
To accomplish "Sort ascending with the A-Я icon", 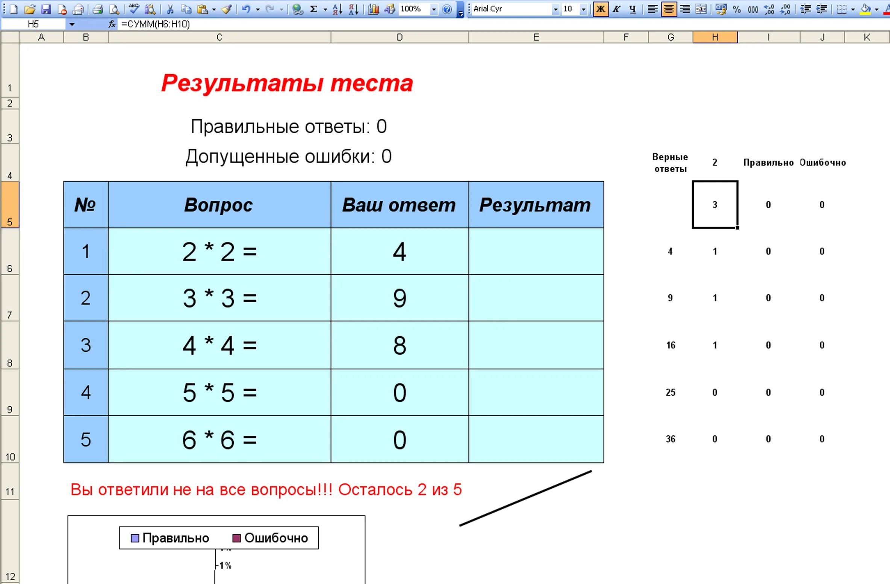I will [337, 9].
